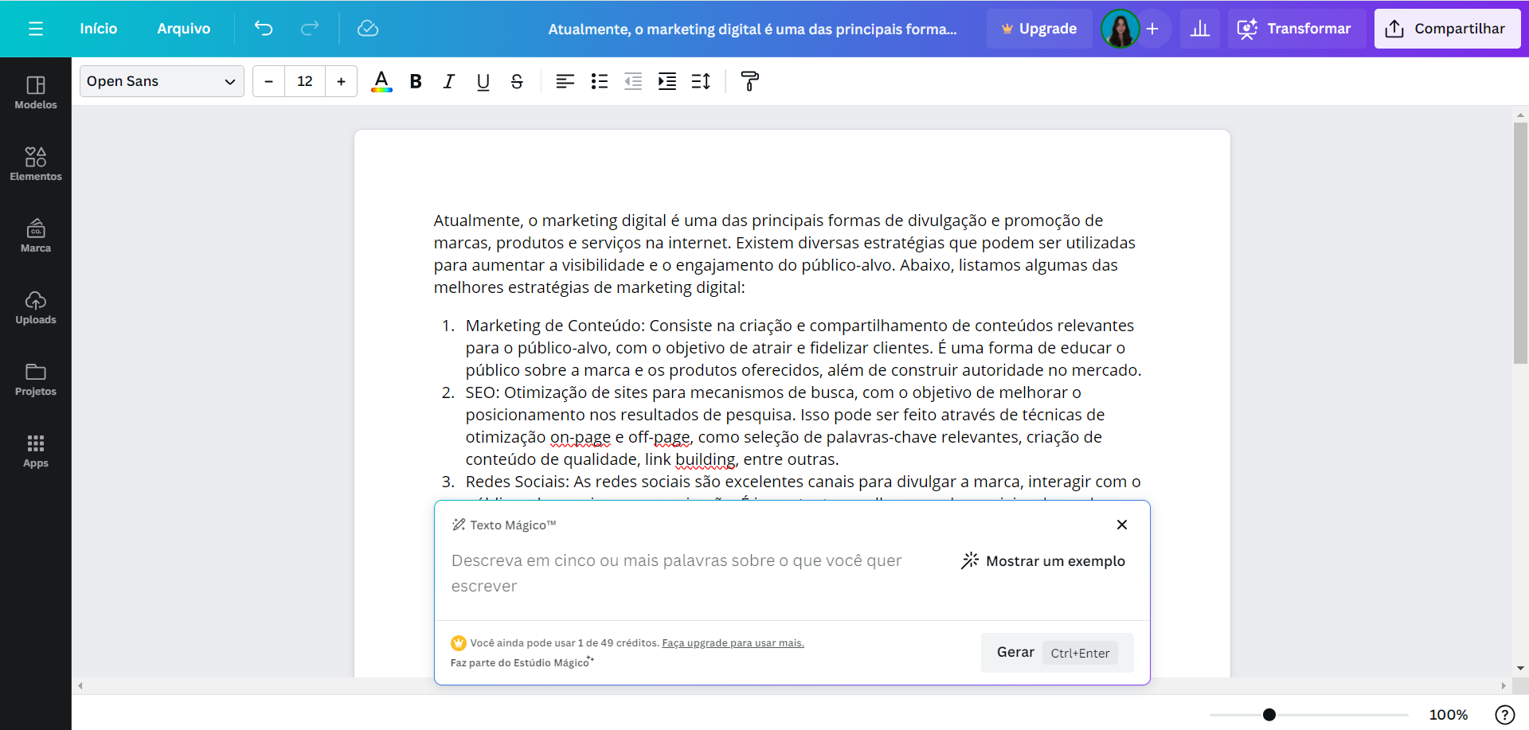Open the Elementos panel
Image resolution: width=1529 pixels, height=730 pixels.
(35, 163)
